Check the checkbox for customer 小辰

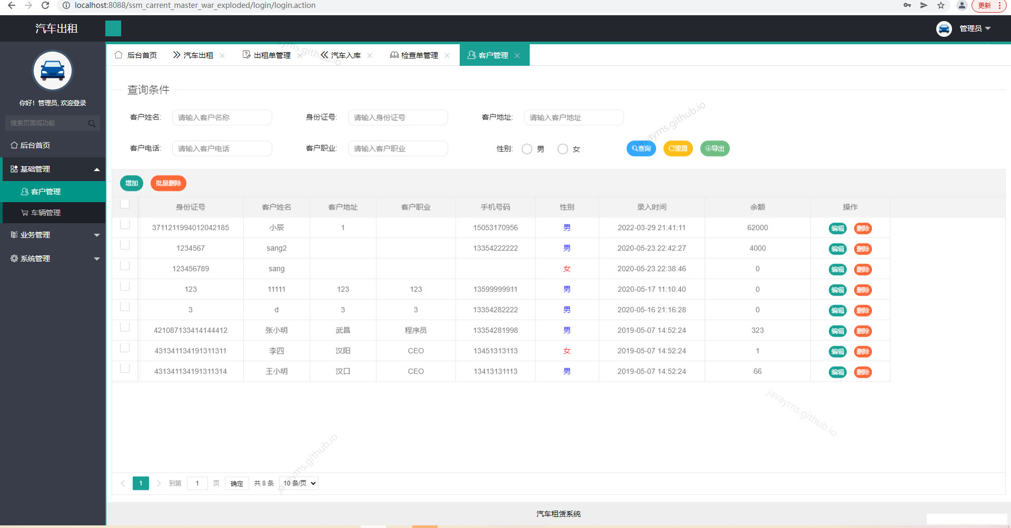tap(125, 224)
